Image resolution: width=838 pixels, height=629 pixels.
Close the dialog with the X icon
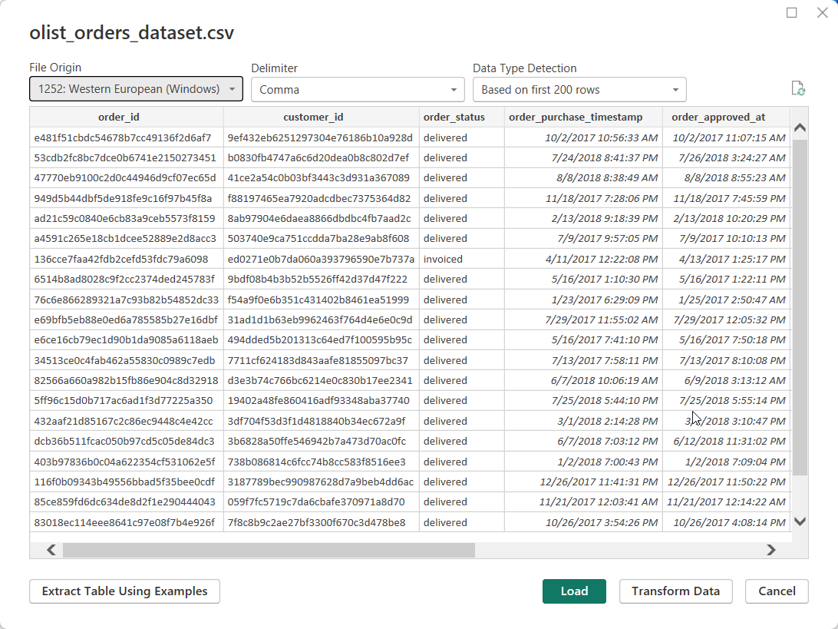[x=823, y=12]
